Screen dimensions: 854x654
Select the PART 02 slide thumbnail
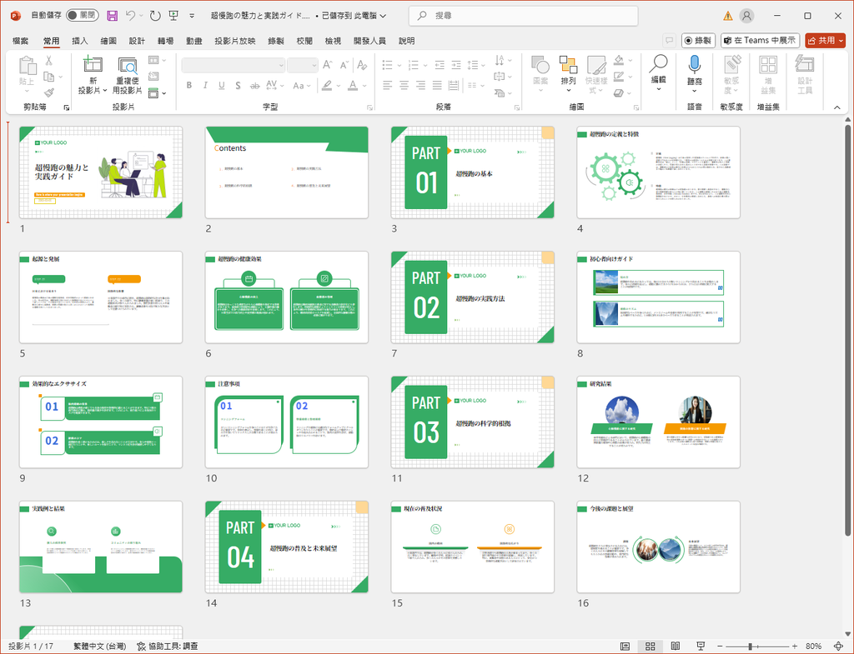tap(472, 297)
